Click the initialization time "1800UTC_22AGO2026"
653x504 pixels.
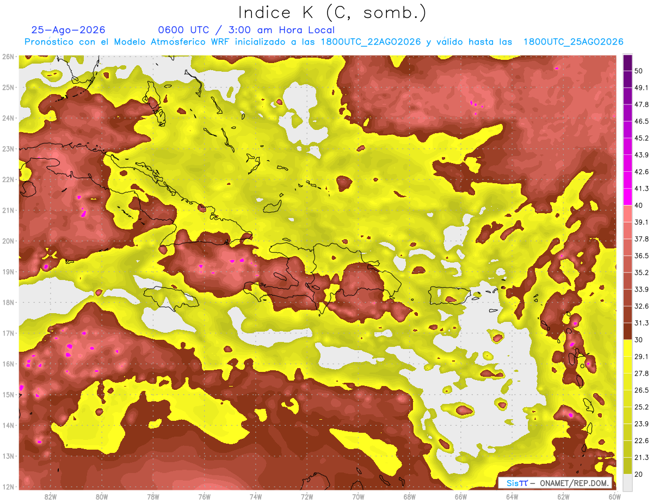click(370, 42)
